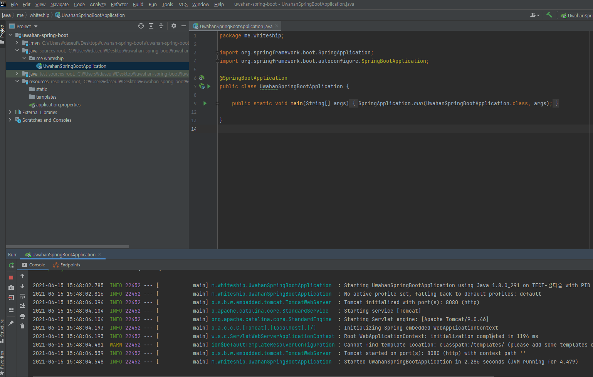Viewport: 593px width, 377px height.
Task: Open the Project view mode dropdown
Action: click(36, 26)
